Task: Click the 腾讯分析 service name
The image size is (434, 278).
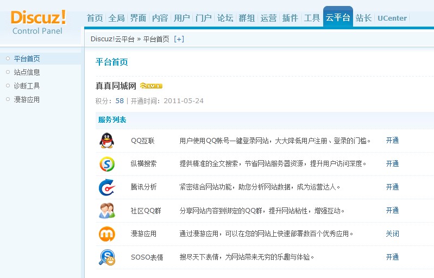Action: [x=143, y=187]
